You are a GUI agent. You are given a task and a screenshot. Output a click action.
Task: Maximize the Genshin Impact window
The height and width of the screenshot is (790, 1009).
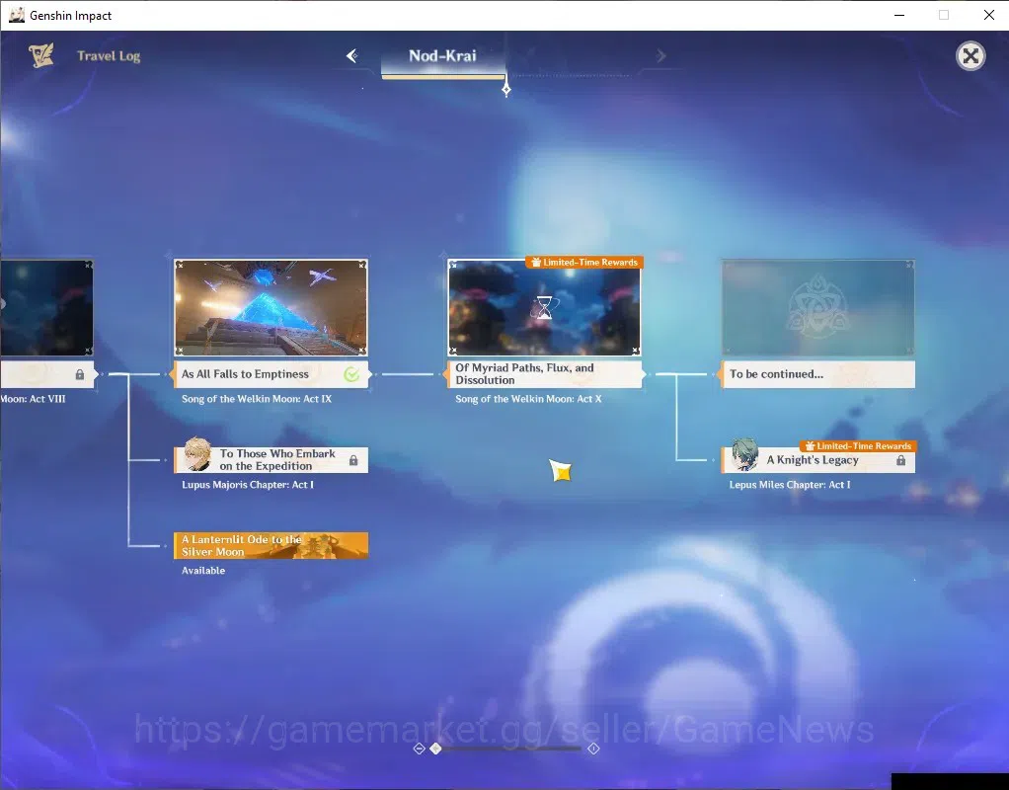tap(944, 15)
